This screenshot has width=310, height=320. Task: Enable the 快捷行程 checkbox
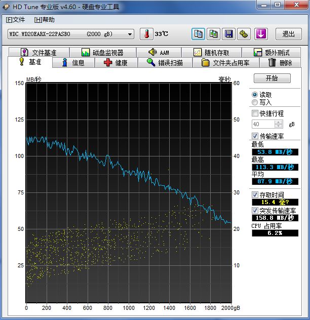255,113
